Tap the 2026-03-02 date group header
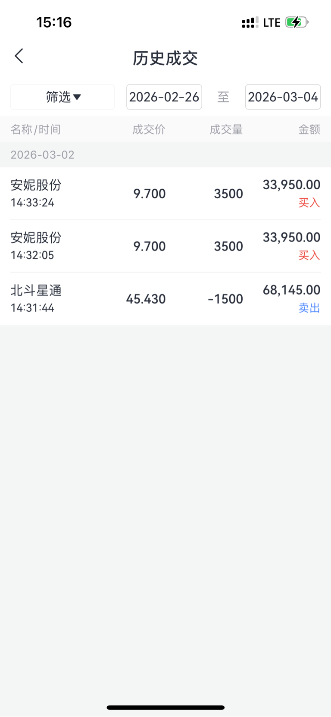The height and width of the screenshot is (717, 331). [43, 155]
